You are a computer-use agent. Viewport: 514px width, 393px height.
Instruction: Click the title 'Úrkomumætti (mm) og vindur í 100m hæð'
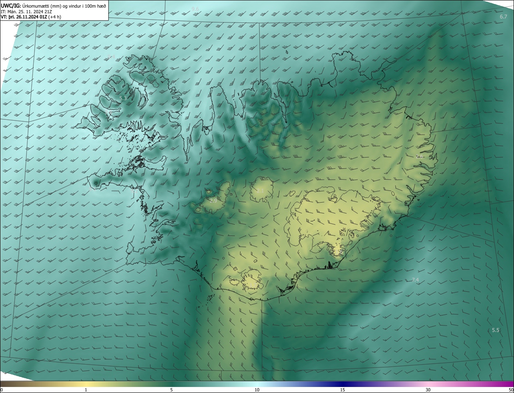64,6
